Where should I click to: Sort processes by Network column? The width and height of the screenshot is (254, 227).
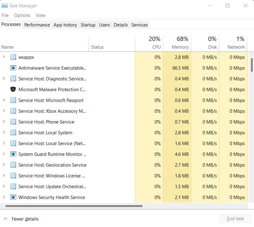(x=233, y=43)
